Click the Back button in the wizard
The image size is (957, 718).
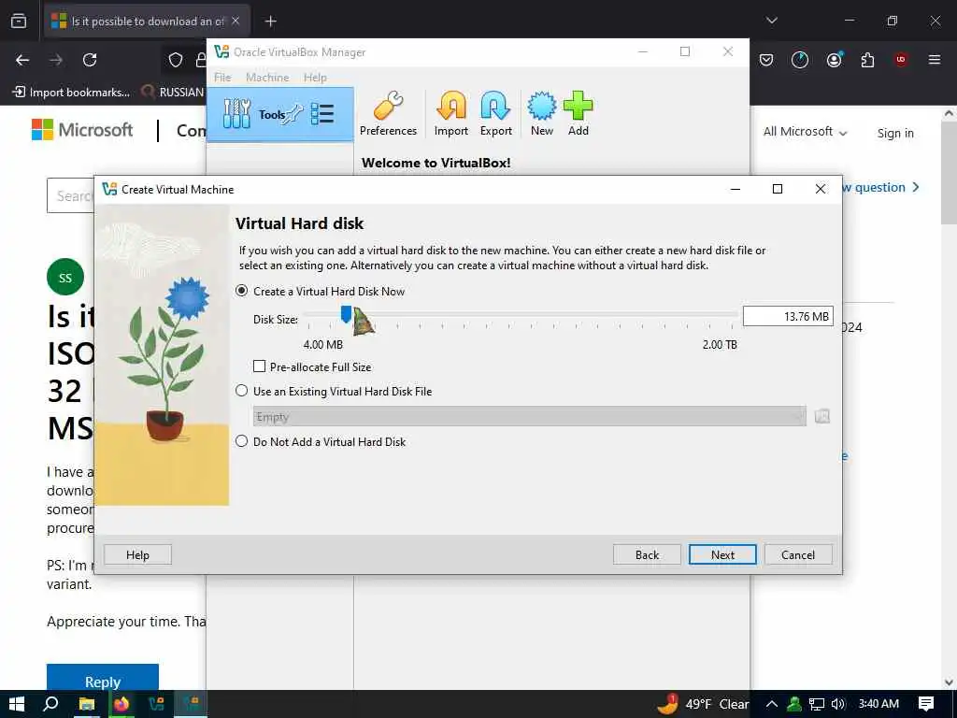click(x=647, y=554)
